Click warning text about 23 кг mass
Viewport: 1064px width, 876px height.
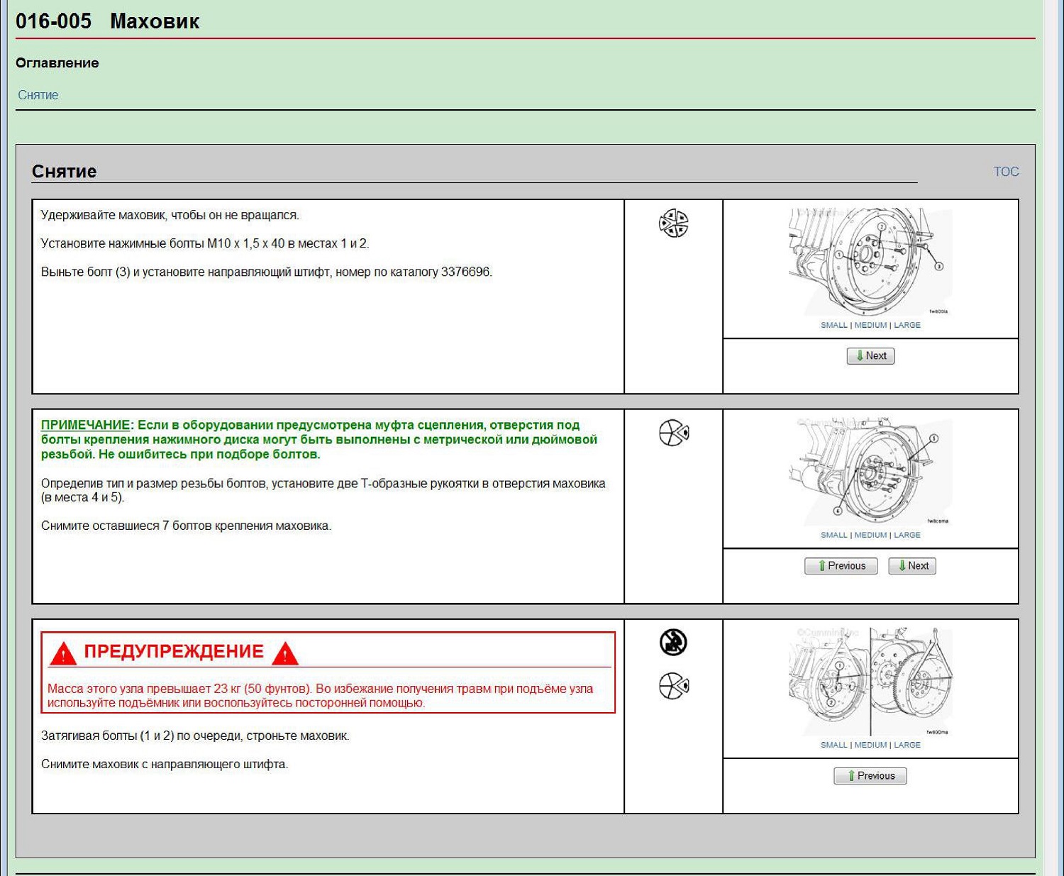(321, 696)
